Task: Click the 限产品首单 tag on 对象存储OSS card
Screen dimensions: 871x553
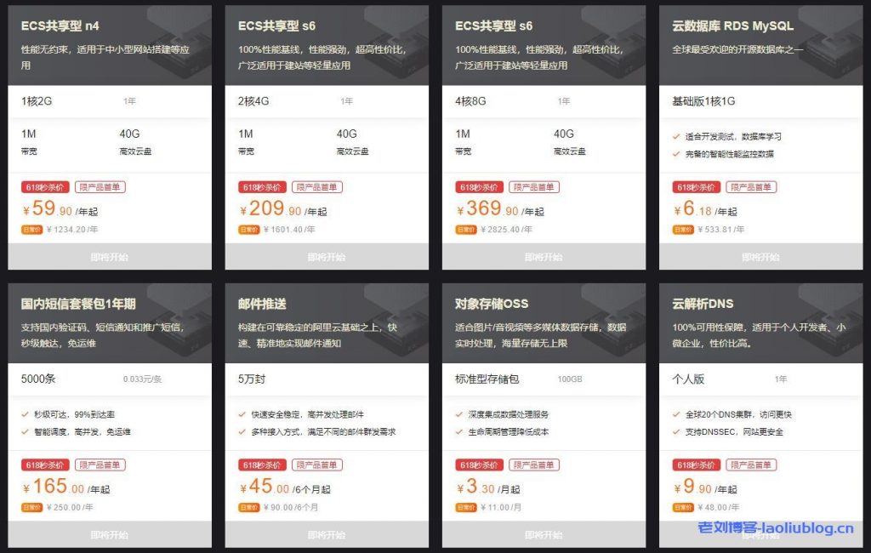Action: point(534,465)
